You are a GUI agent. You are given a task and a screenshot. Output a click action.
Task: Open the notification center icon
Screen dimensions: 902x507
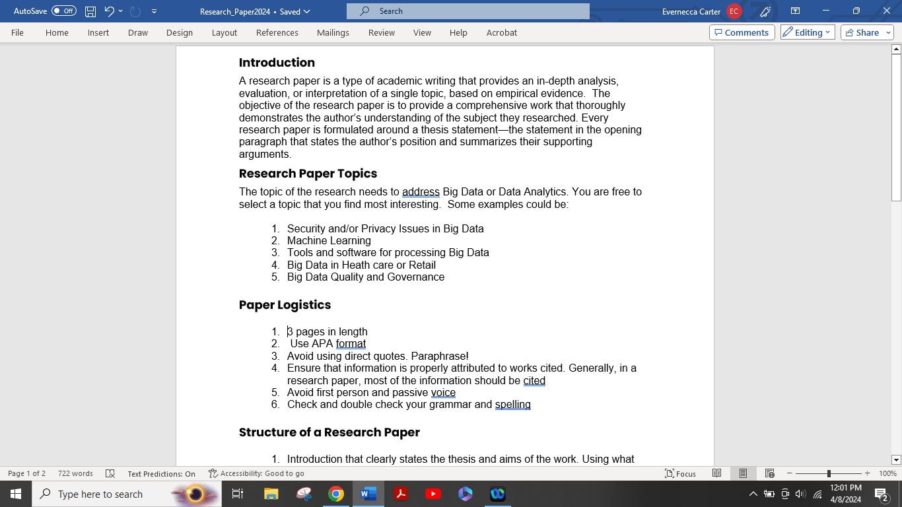pyautogui.click(x=881, y=494)
